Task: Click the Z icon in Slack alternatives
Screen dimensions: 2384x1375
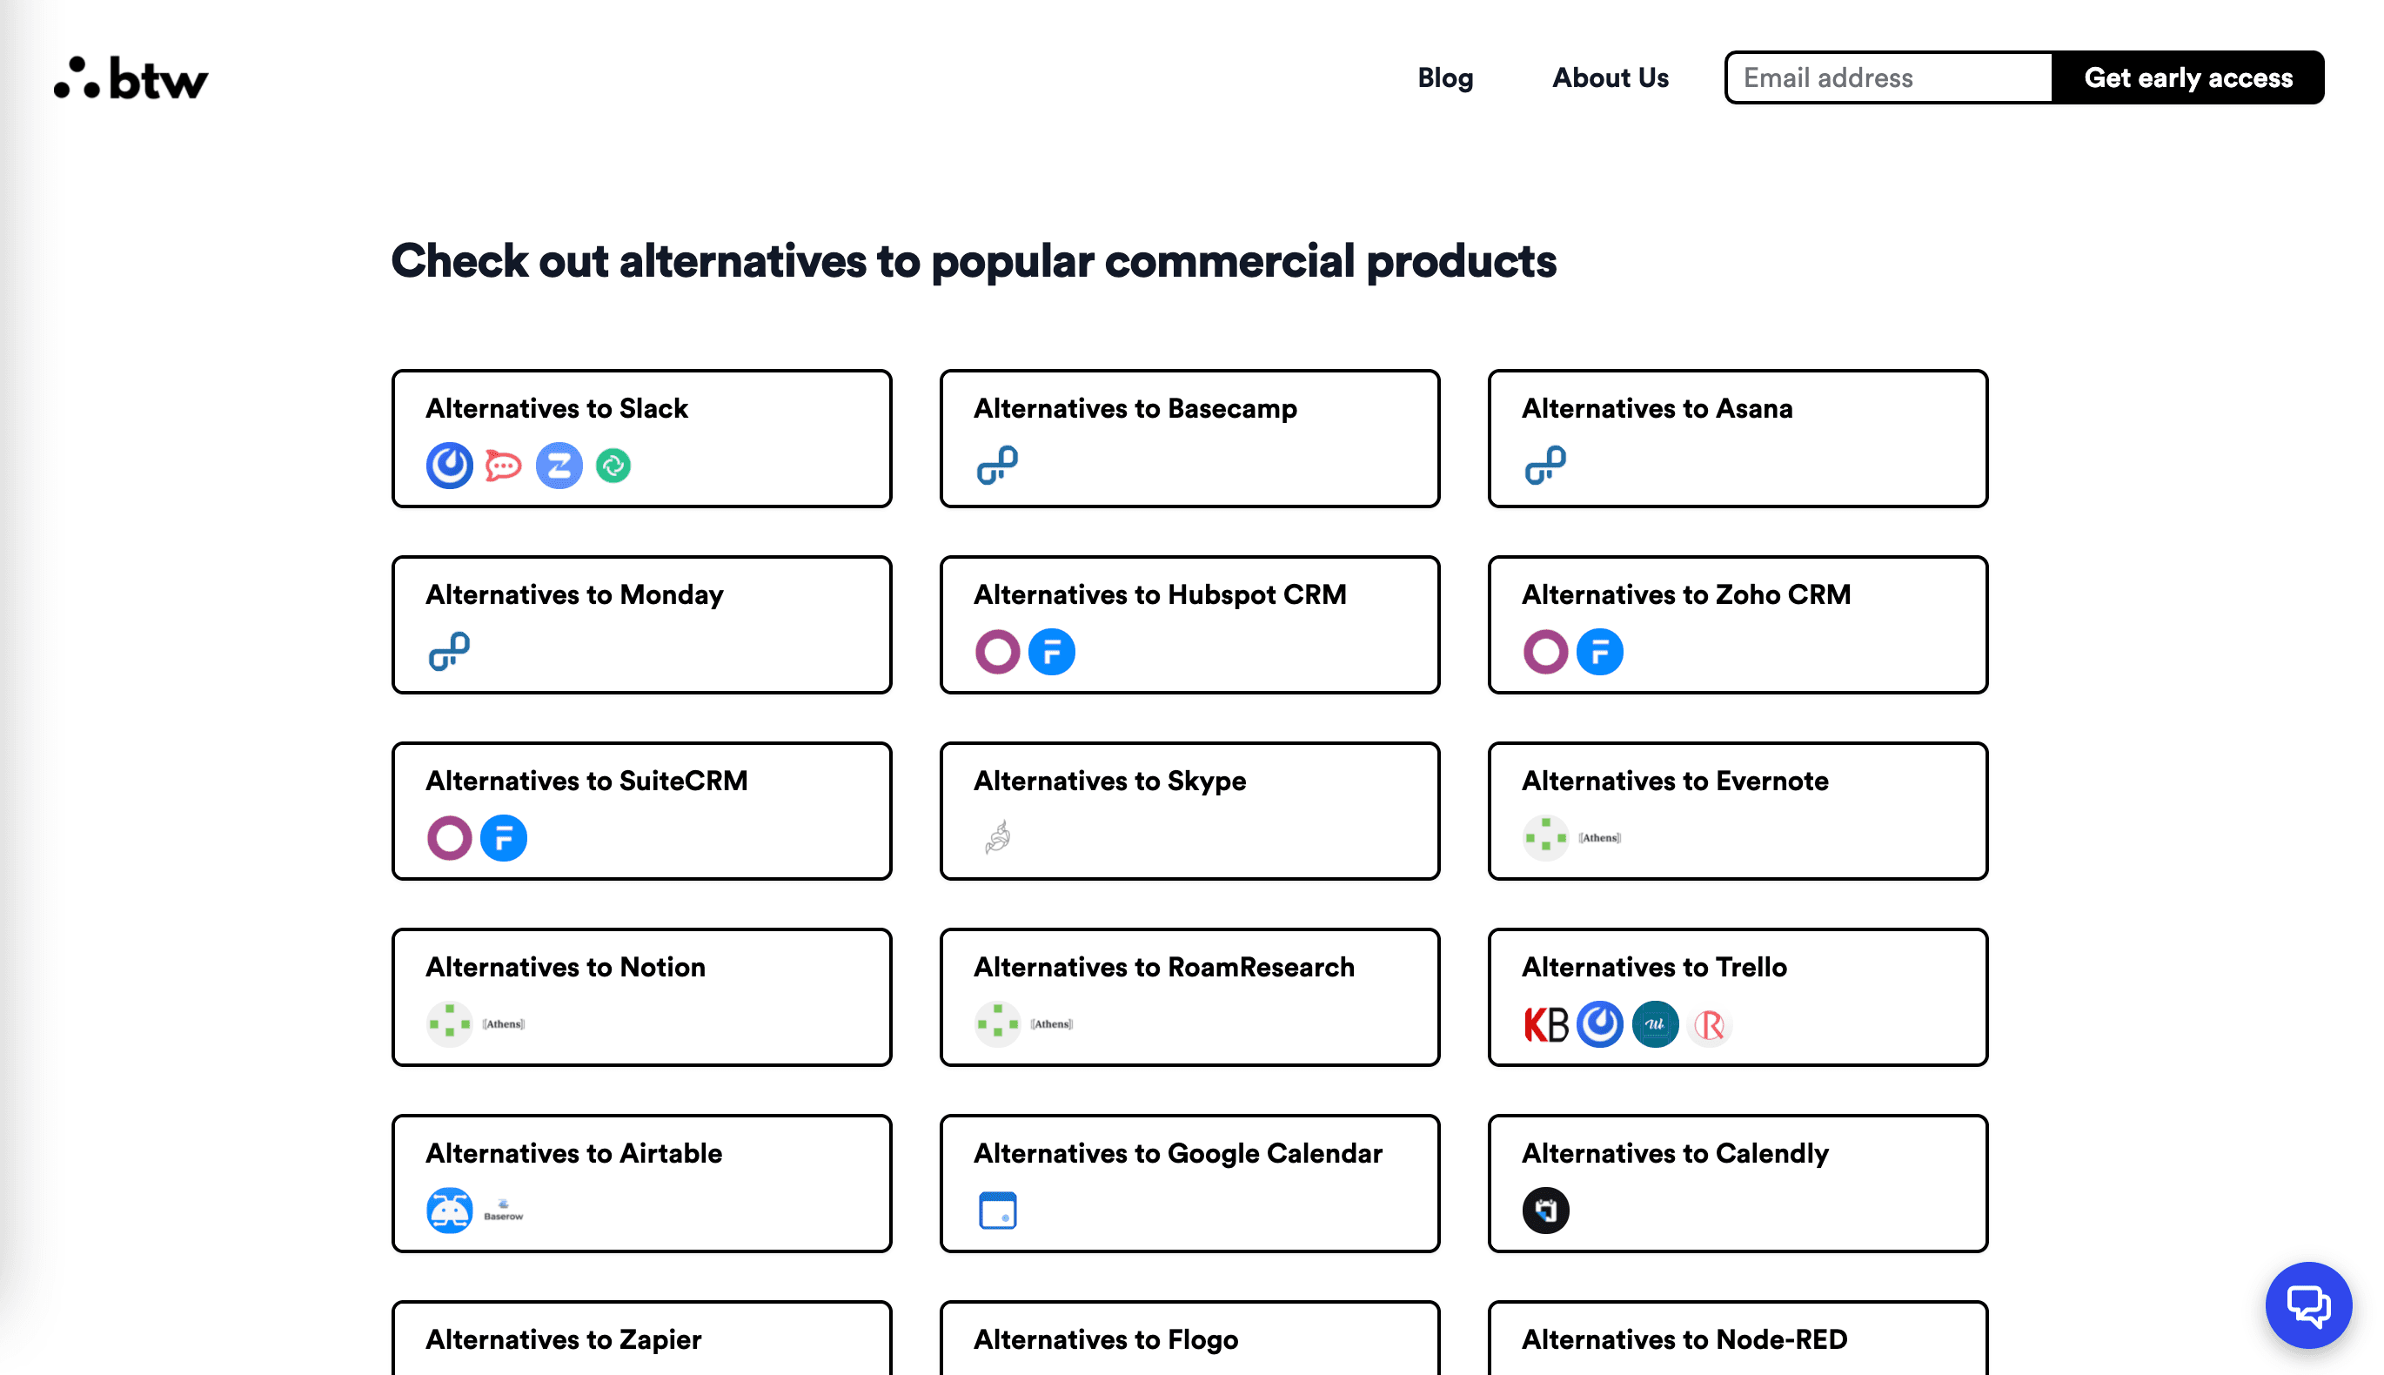Action: (x=559, y=466)
